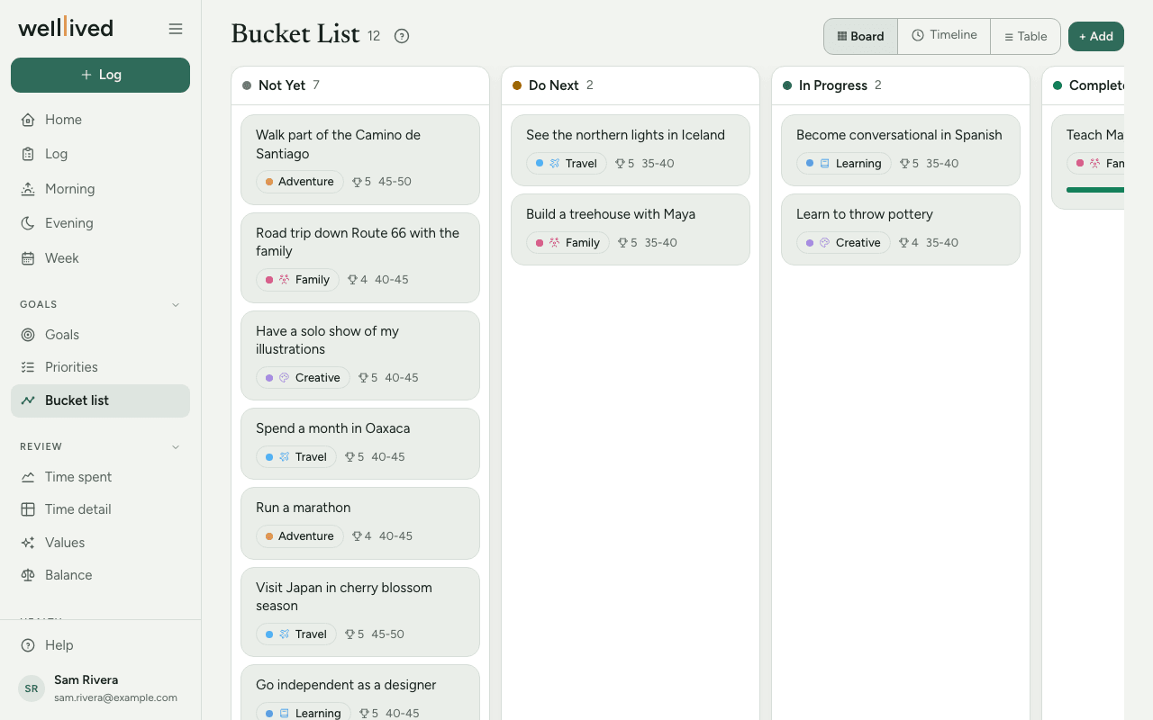
Task: Open the Week calendar icon in sidebar
Action: [28, 258]
